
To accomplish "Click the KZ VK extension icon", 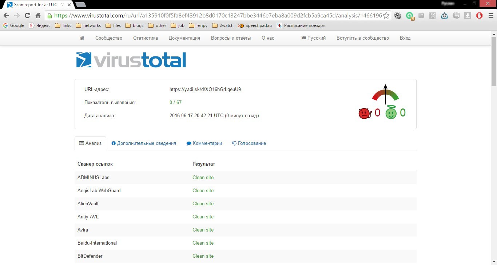I will pos(433,15).
